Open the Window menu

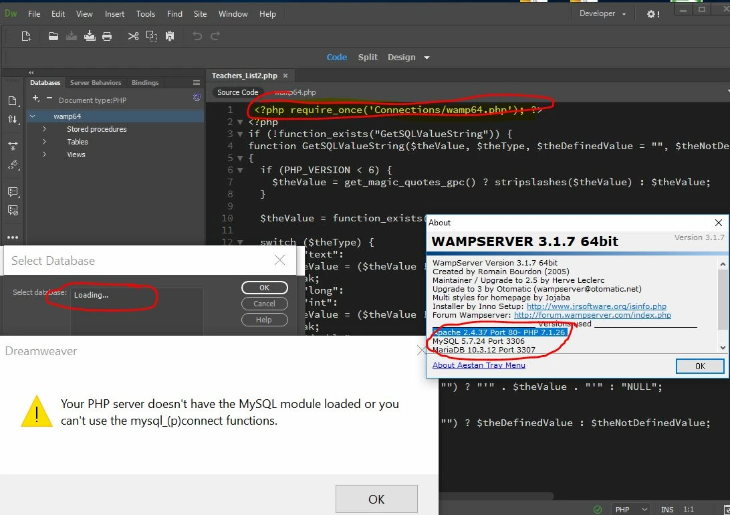click(233, 14)
